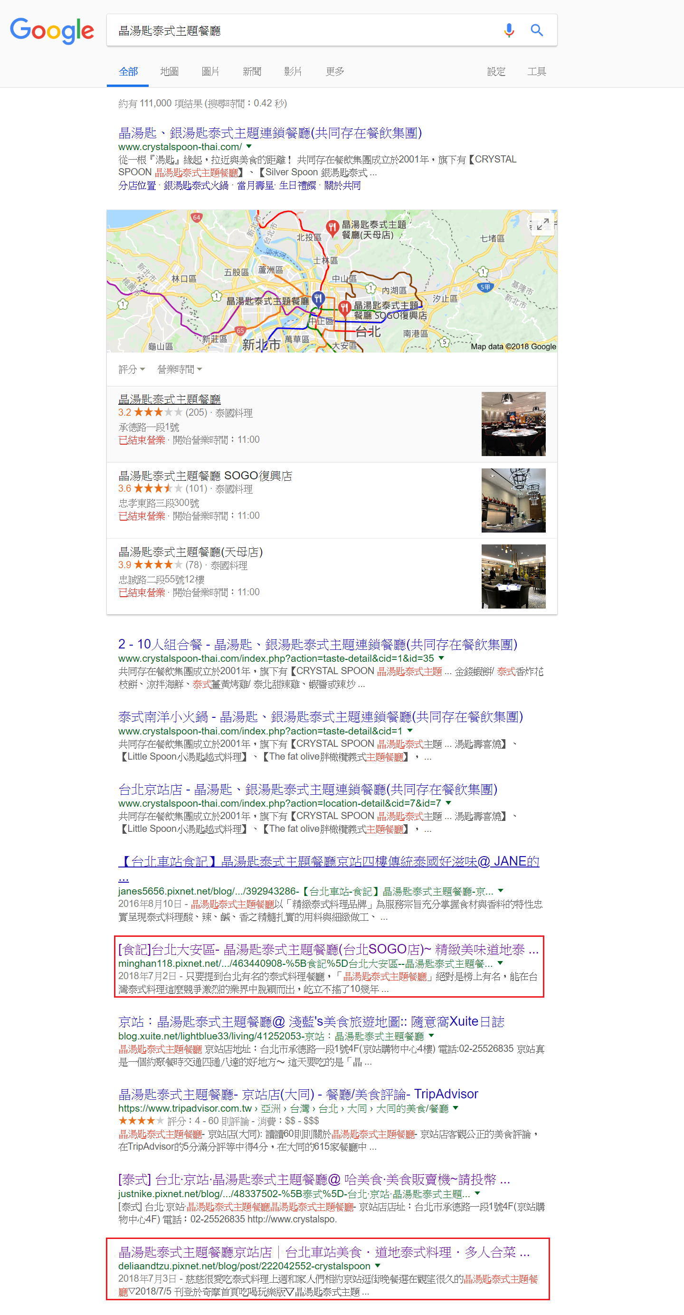
Task: Open the 當月壽星 生日禮饌 sitelink
Action: tap(276, 186)
